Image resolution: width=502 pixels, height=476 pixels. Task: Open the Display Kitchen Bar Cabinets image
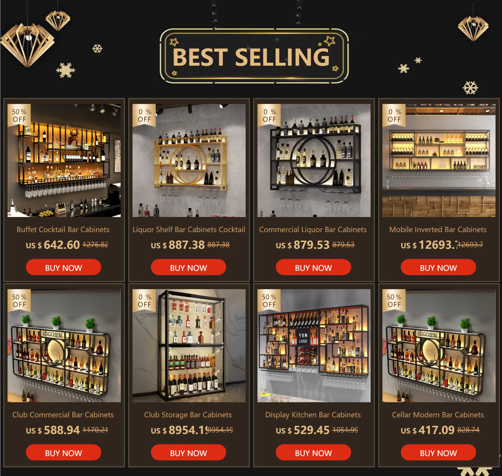coord(314,346)
